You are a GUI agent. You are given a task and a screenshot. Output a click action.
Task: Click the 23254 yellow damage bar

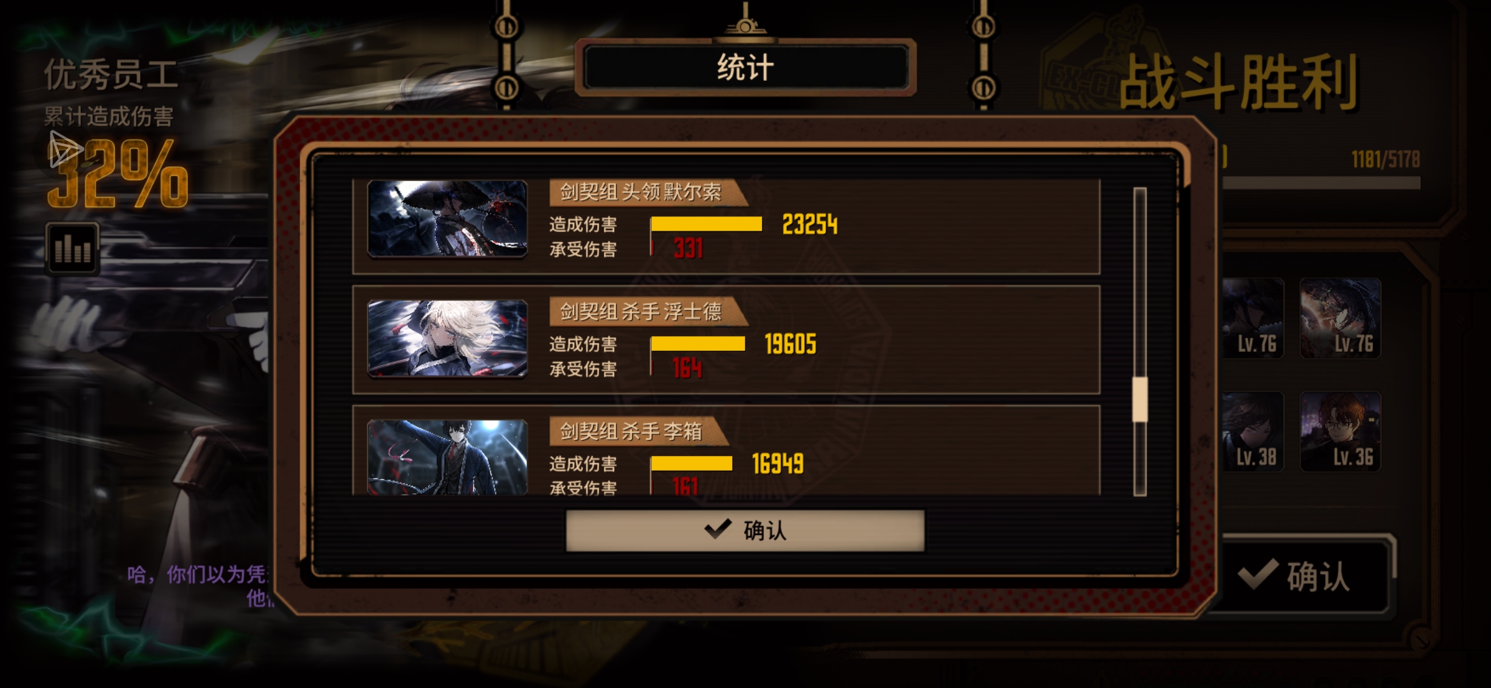click(x=706, y=224)
